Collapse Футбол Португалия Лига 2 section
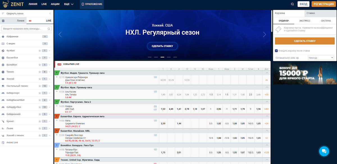Viewport: 337px width, 164px height. pyautogui.click(x=267, y=102)
